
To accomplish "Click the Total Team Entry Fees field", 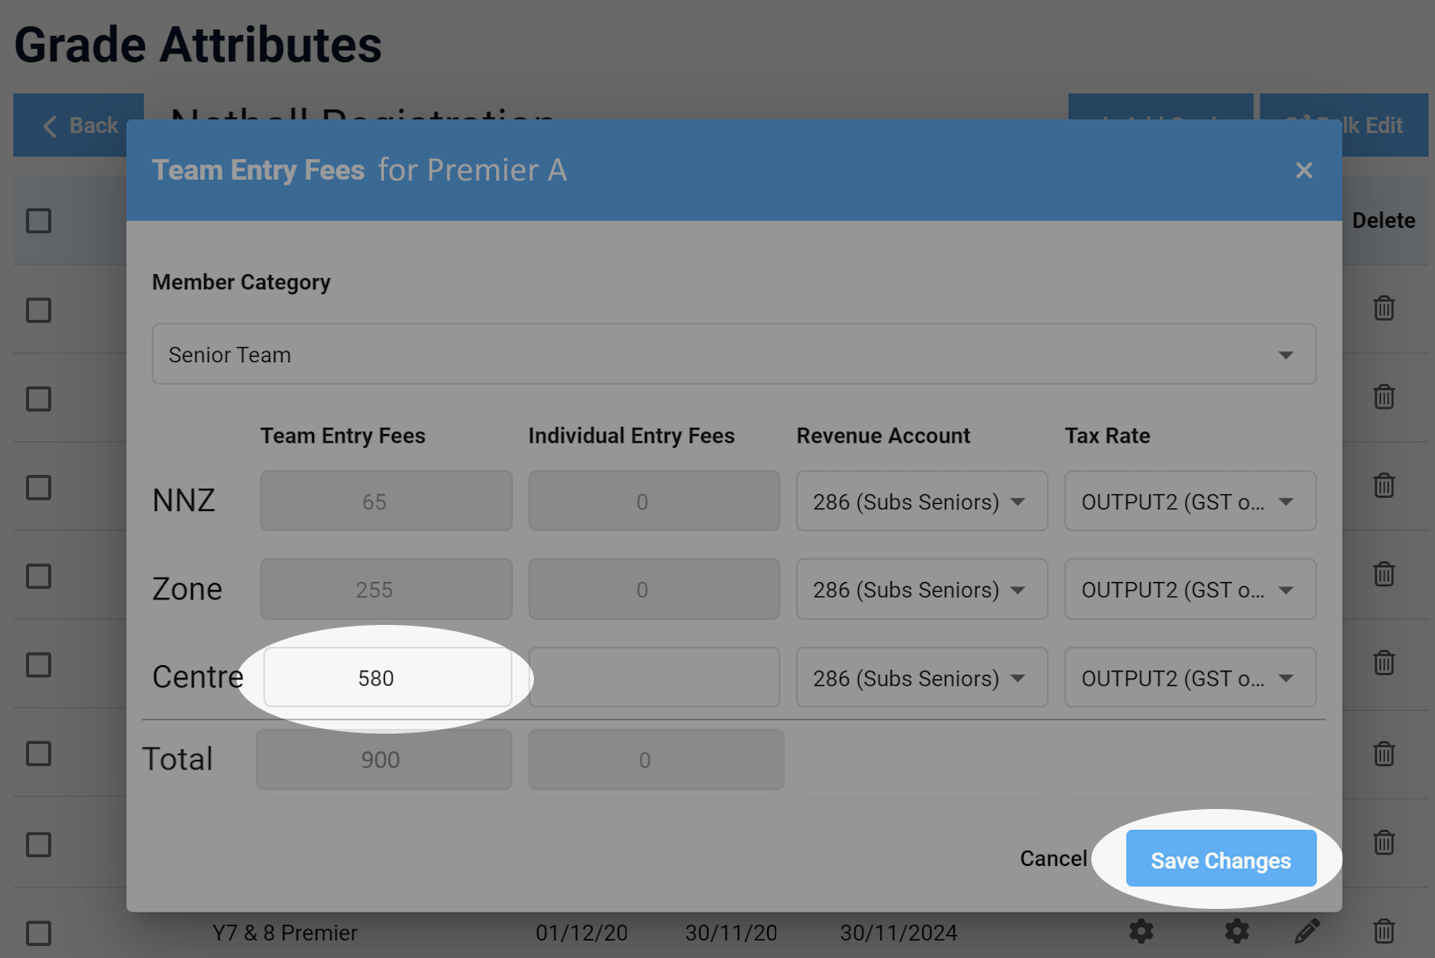I will coord(384,760).
